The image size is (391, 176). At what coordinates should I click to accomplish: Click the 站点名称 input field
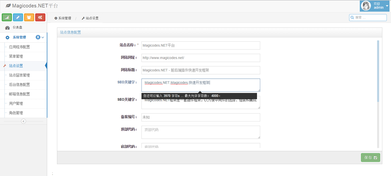(x=201, y=45)
